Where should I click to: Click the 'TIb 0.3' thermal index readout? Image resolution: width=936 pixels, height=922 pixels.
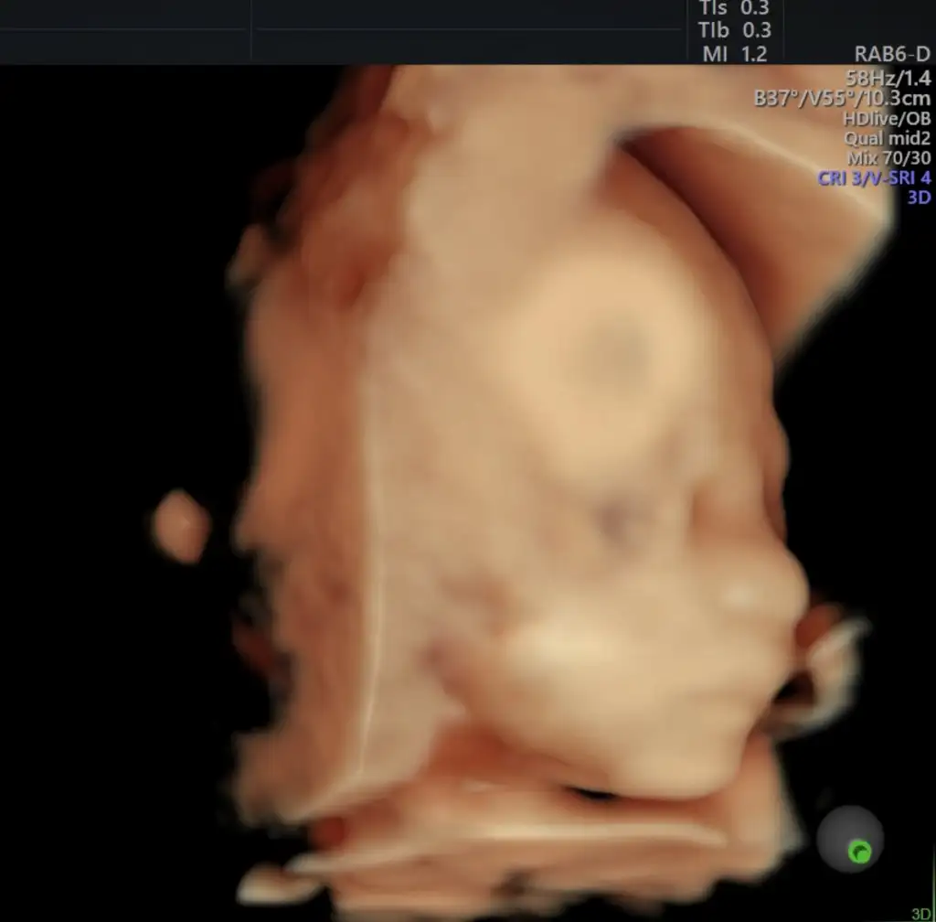point(734,30)
